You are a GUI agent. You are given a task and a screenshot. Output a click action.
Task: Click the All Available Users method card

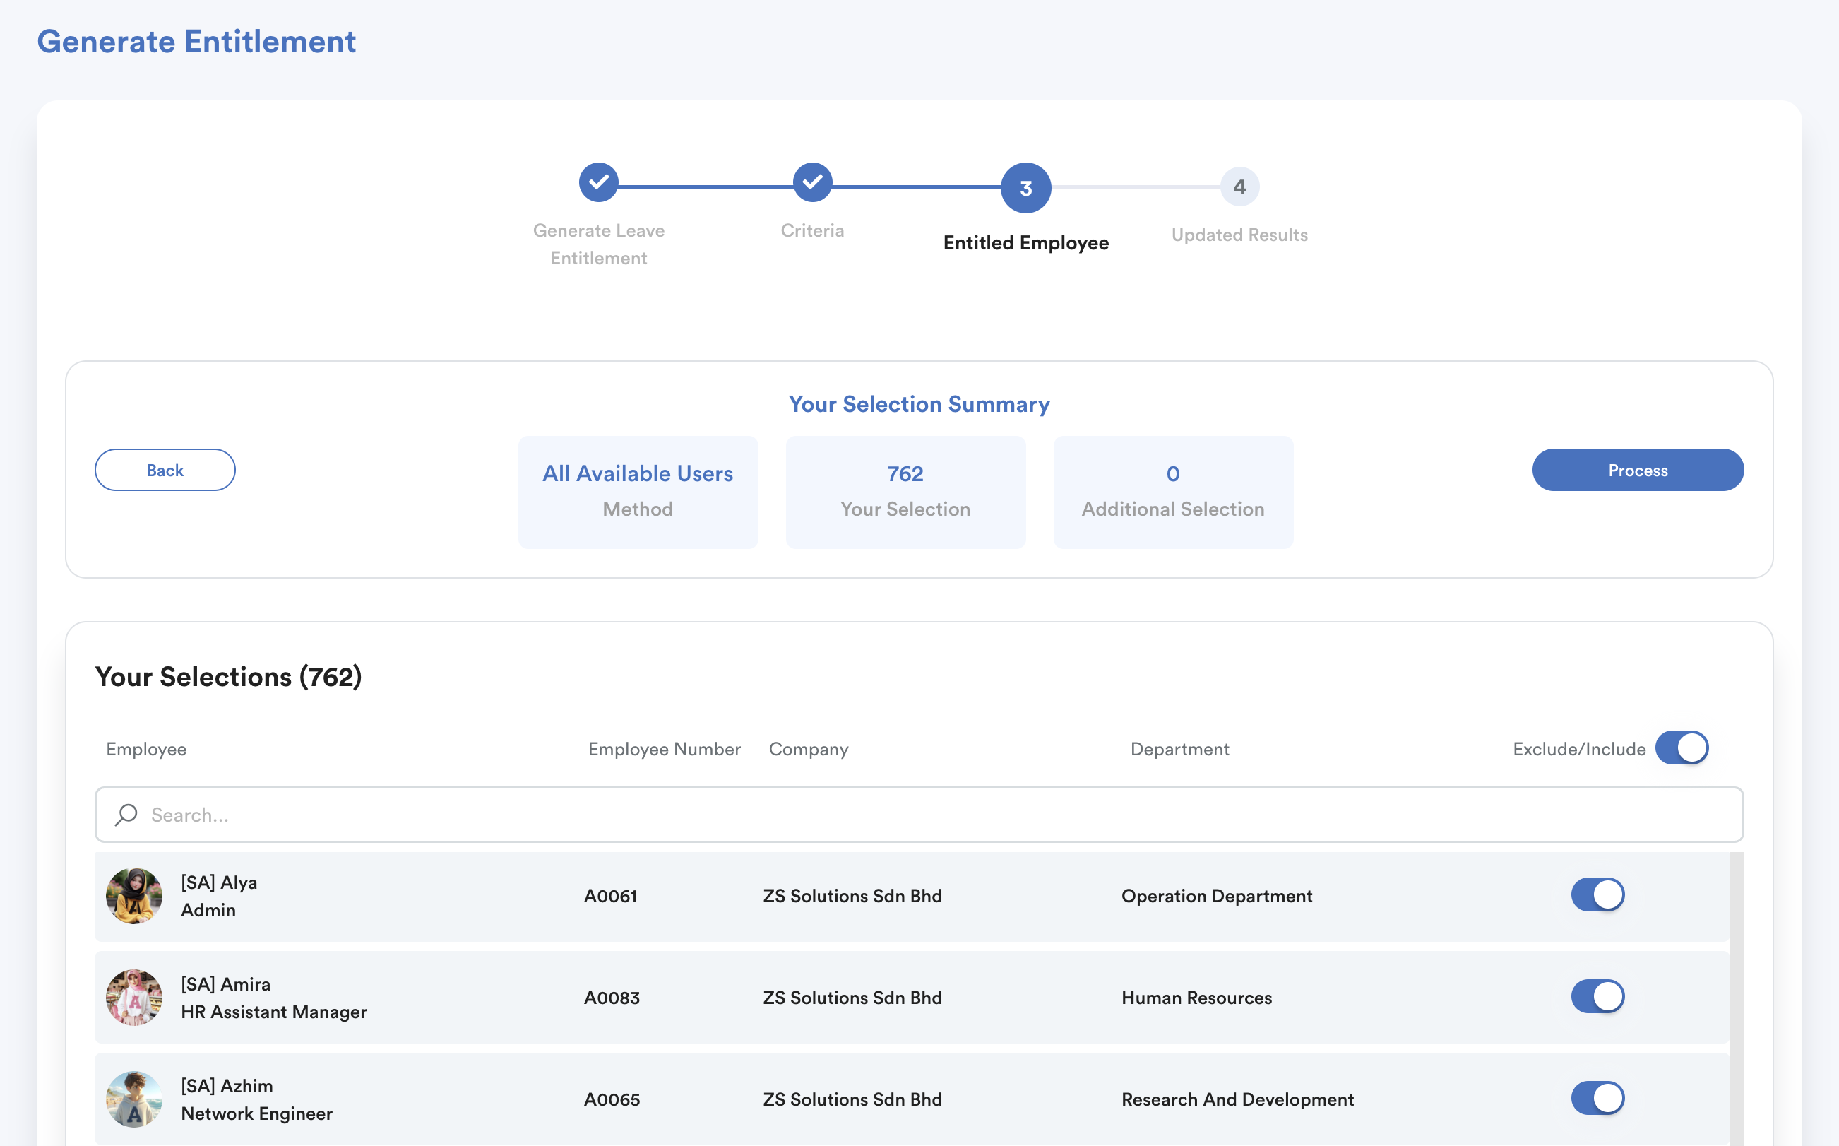pos(638,491)
